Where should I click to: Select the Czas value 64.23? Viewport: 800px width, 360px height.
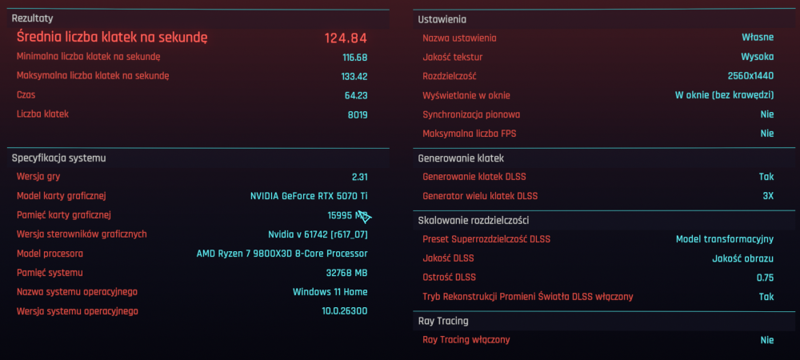[356, 95]
